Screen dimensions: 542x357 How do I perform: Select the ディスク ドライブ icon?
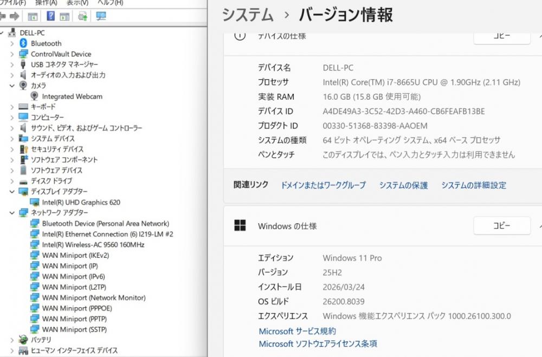coord(23,181)
